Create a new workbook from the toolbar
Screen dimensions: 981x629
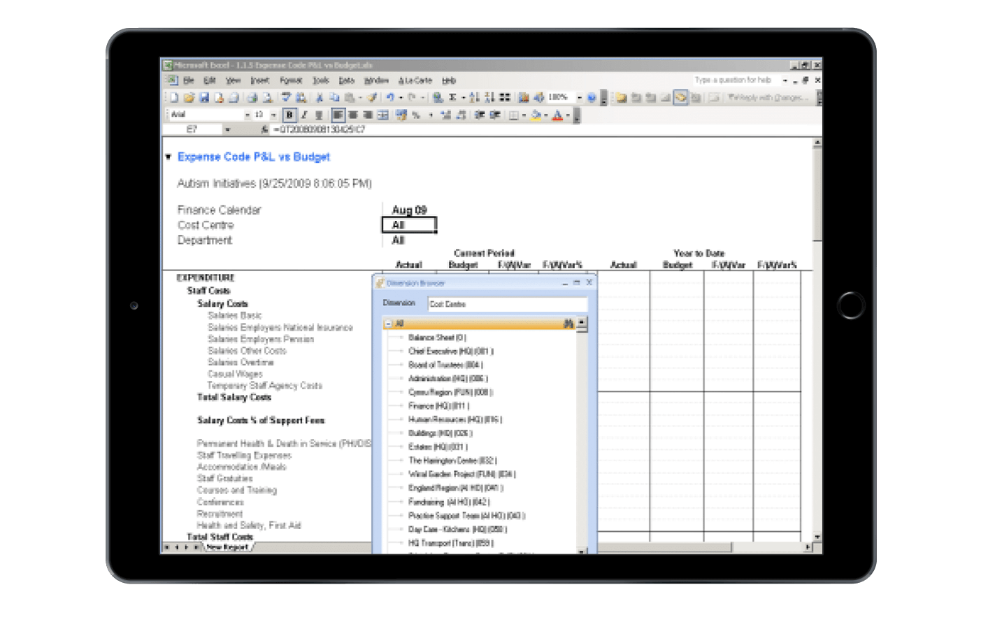point(174,98)
